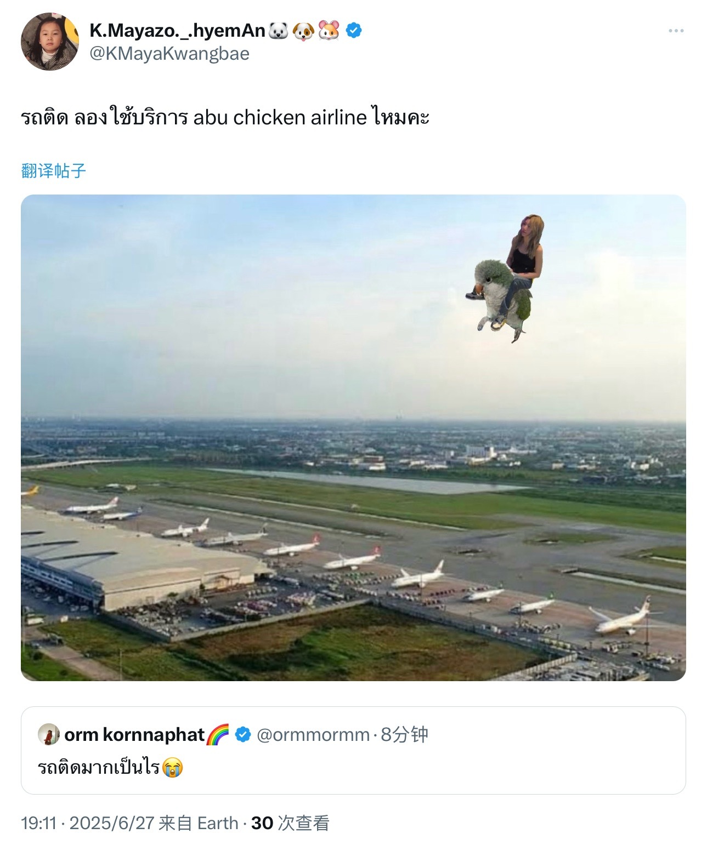707x845 pixels.
Task: Click the 8分钟 quoted tweet time
Action: (404, 734)
